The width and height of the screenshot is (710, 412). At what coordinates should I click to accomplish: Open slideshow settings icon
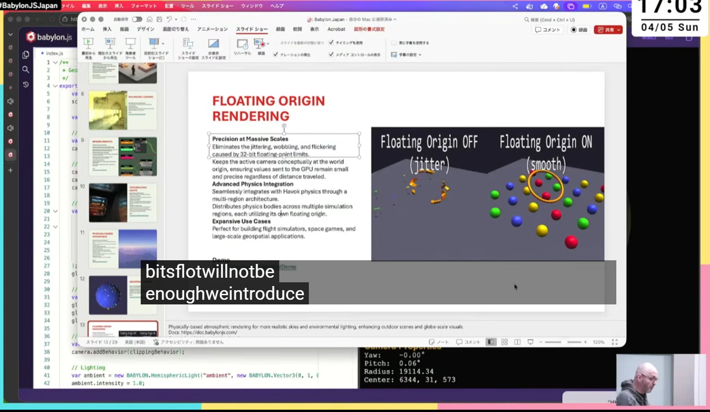coord(188,44)
